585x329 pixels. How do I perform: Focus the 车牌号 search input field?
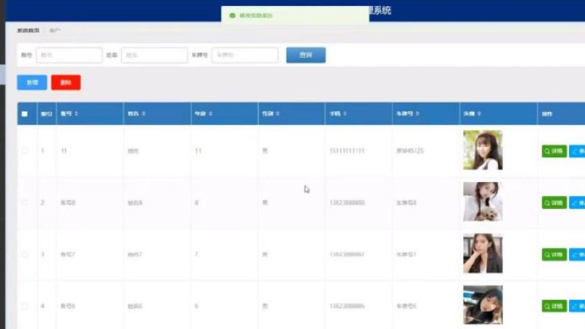pos(245,55)
